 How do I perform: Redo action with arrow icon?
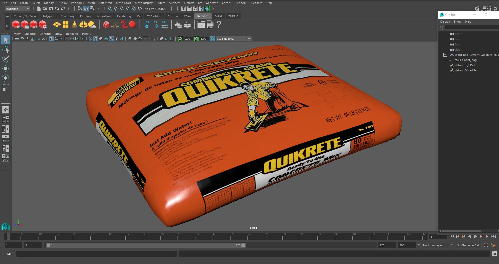point(63,9)
